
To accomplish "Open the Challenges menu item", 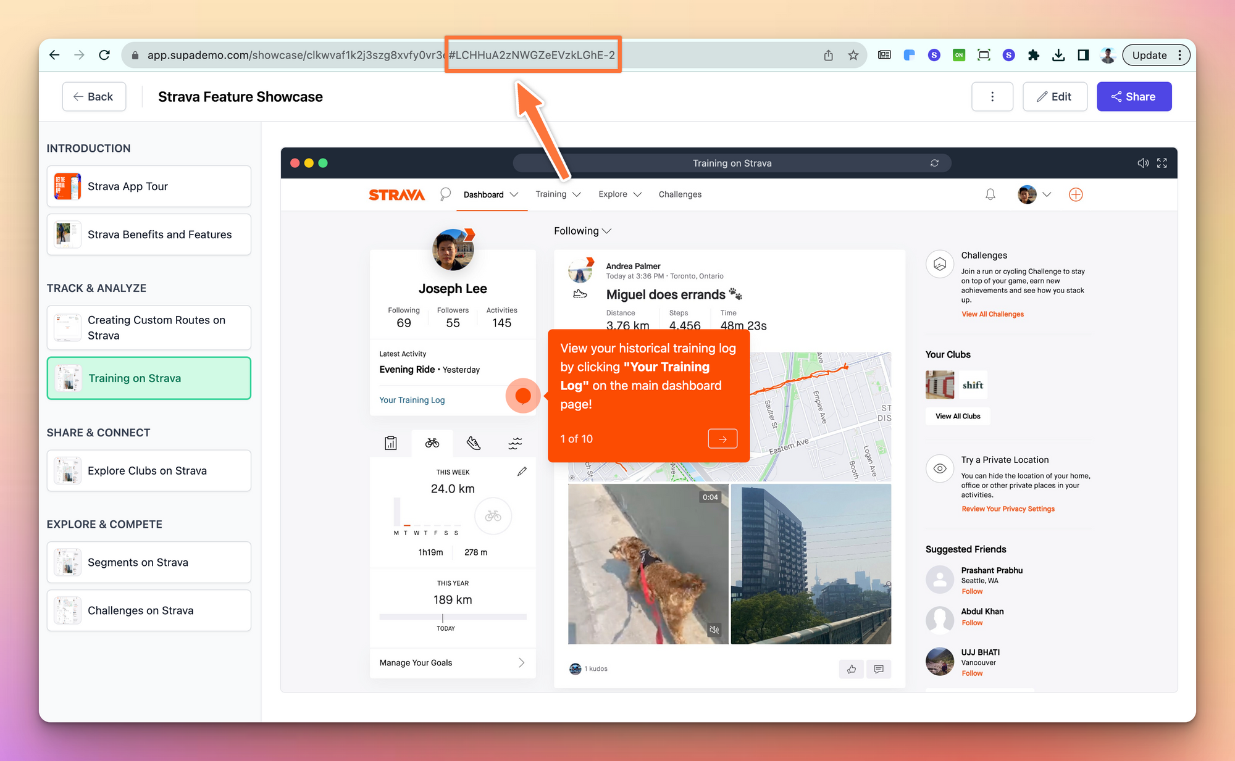I will pos(680,194).
